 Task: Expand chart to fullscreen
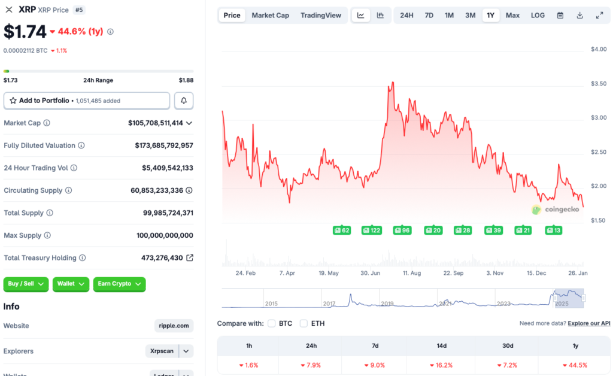600,15
